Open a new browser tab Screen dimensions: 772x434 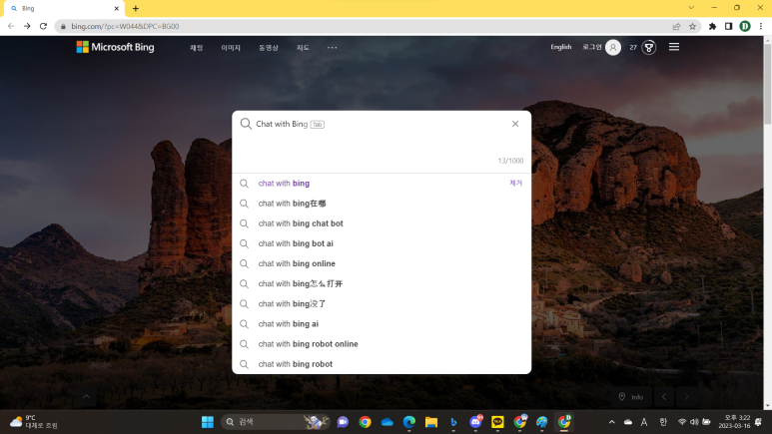click(x=136, y=8)
